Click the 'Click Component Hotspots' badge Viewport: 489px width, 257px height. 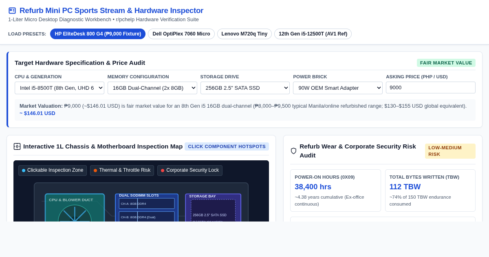227,146
